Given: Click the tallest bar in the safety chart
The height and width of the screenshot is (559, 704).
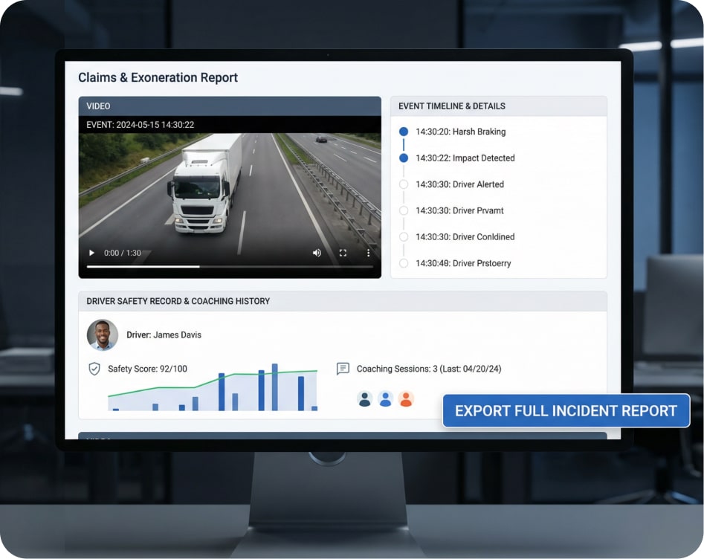Looking at the screenshot, I should [x=274, y=387].
